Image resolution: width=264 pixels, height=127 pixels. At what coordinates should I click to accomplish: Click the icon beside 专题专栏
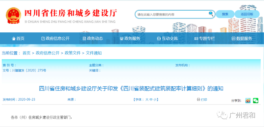196,39
